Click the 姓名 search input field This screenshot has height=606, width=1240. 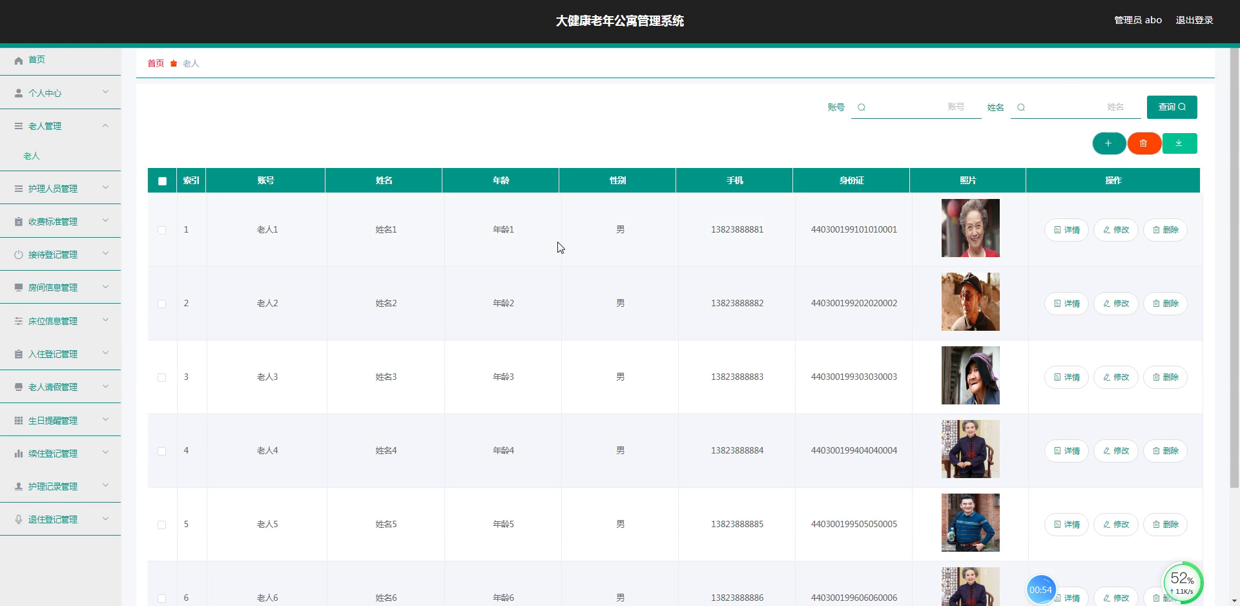coord(1075,107)
